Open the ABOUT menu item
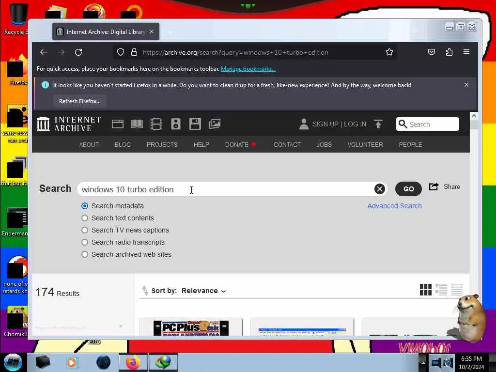 point(89,144)
